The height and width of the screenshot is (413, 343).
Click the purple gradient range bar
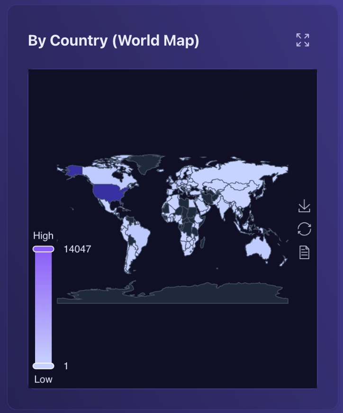coord(44,308)
